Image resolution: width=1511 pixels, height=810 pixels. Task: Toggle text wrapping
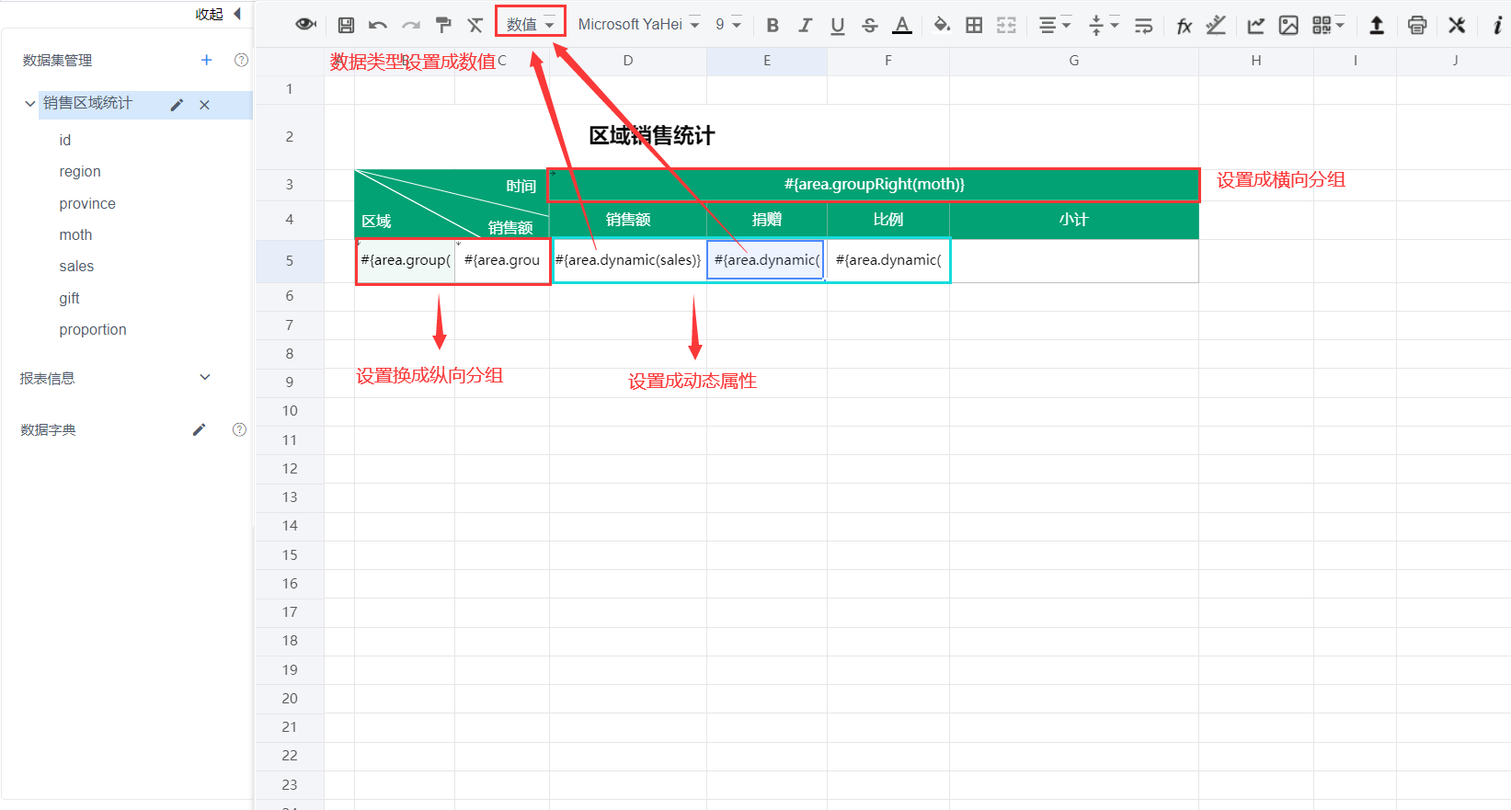point(1143,25)
